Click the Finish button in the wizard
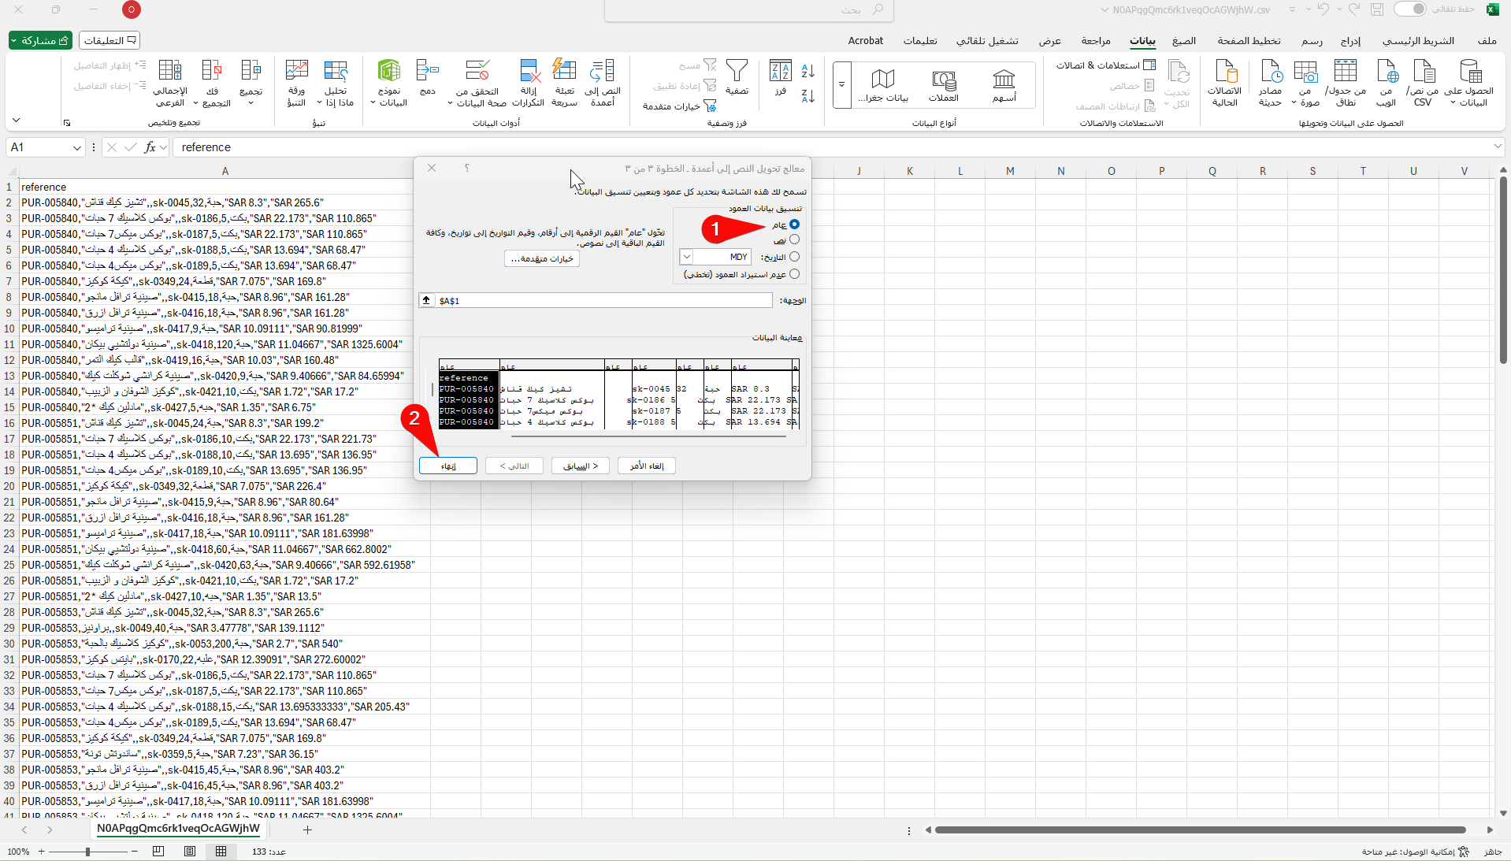1511x861 pixels. pyautogui.click(x=448, y=466)
